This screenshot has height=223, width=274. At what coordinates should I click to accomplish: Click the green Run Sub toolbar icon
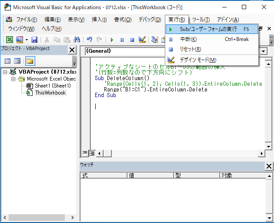pos(112,40)
